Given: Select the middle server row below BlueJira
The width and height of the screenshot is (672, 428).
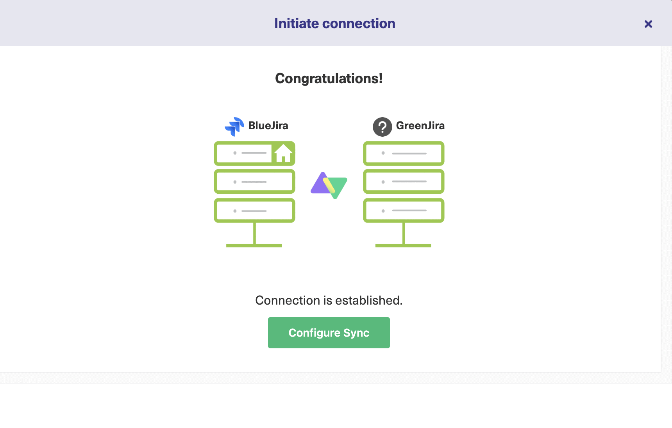Looking at the screenshot, I should [x=254, y=181].
